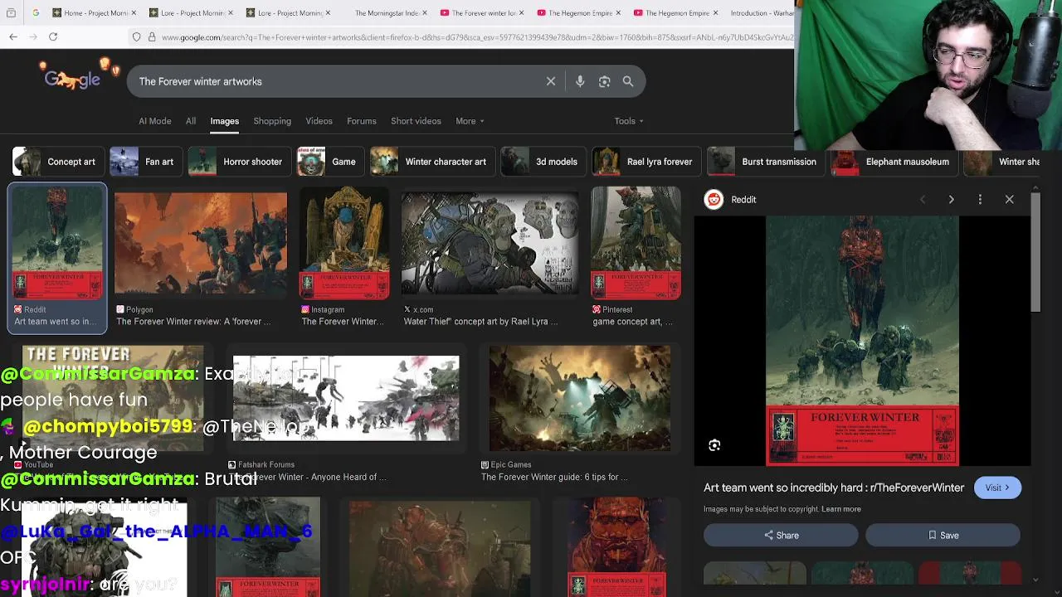Open the Instagram image result thumbnail
The image size is (1062, 597).
(x=344, y=243)
